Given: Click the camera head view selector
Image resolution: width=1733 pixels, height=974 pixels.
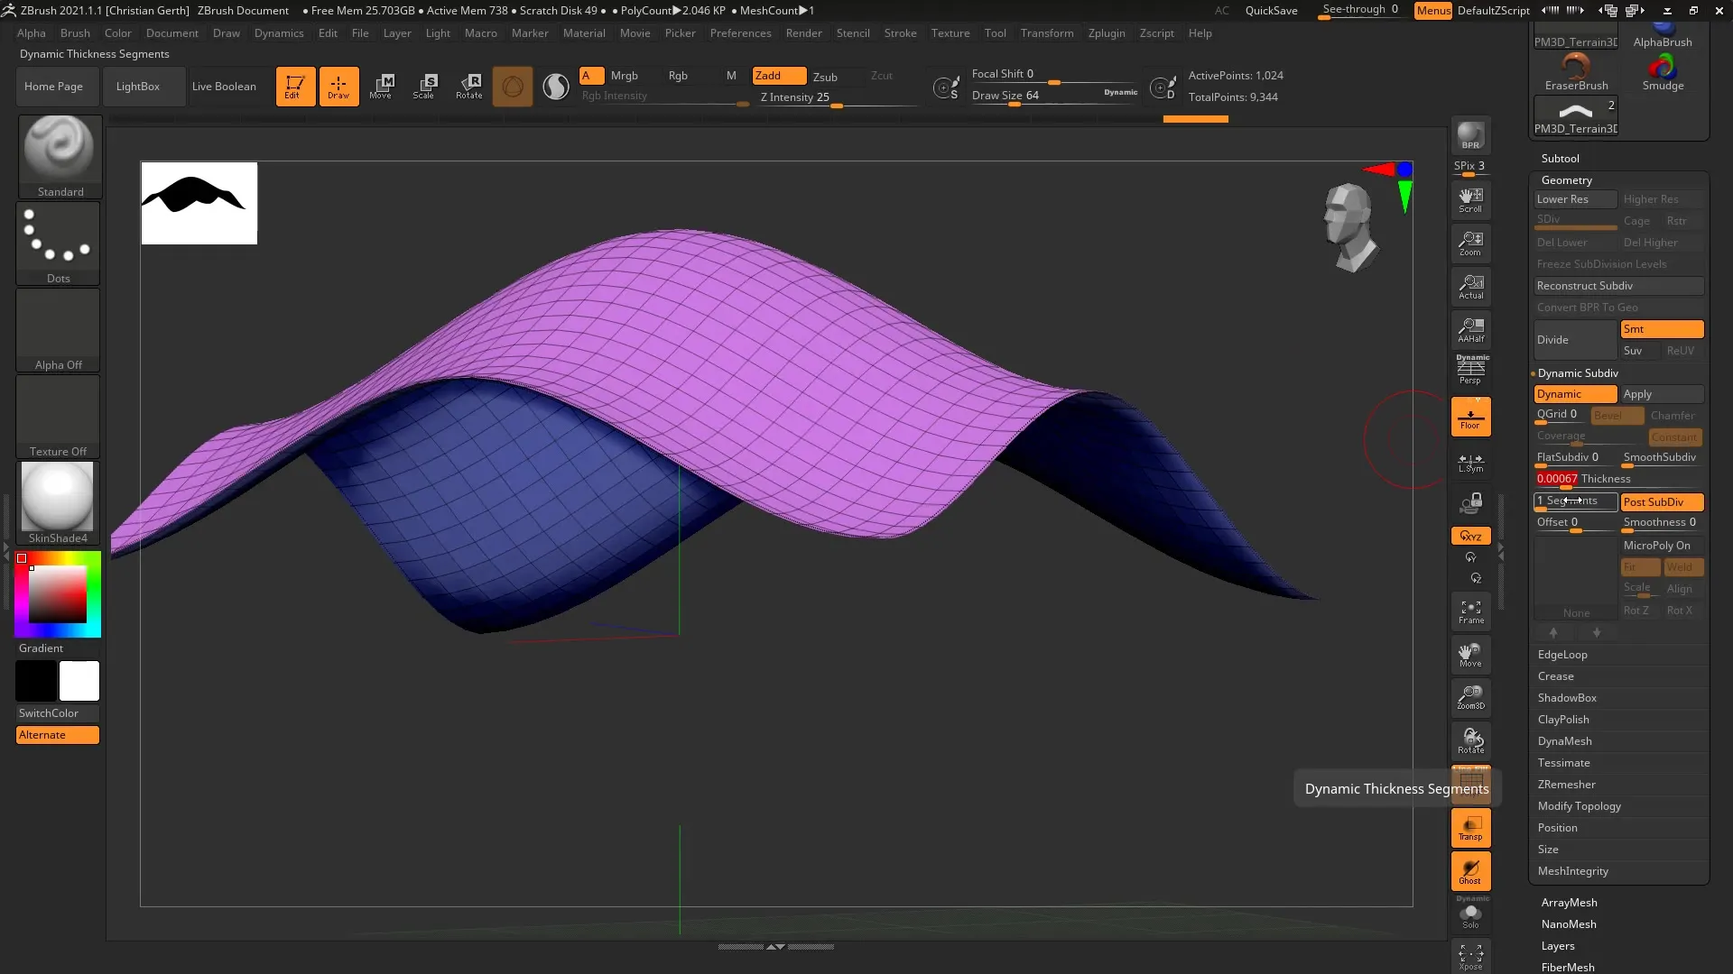Looking at the screenshot, I should (1349, 227).
